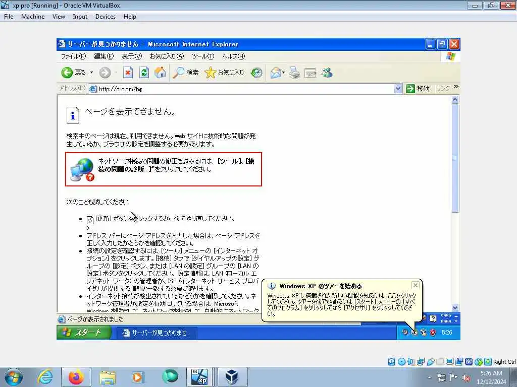Screen dimensions: 517x387
Task: Click the VirtualBox optical disc status icon
Action: 401,362
